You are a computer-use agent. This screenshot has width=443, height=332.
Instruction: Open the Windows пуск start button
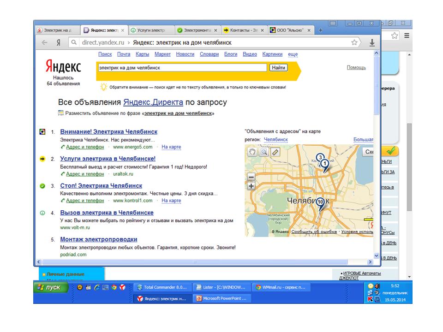[51, 287]
